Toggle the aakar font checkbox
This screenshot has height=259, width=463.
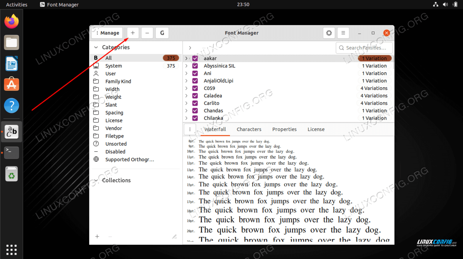[195, 58]
